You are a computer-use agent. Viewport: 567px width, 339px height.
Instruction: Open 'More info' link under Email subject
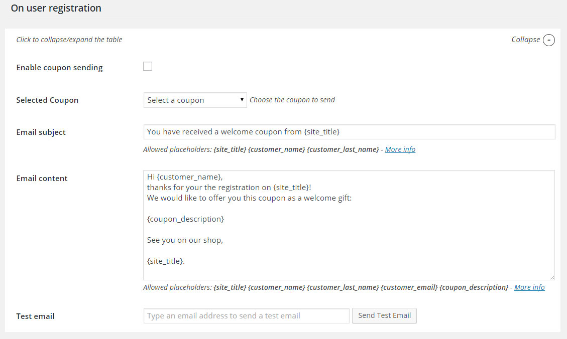[400, 149]
